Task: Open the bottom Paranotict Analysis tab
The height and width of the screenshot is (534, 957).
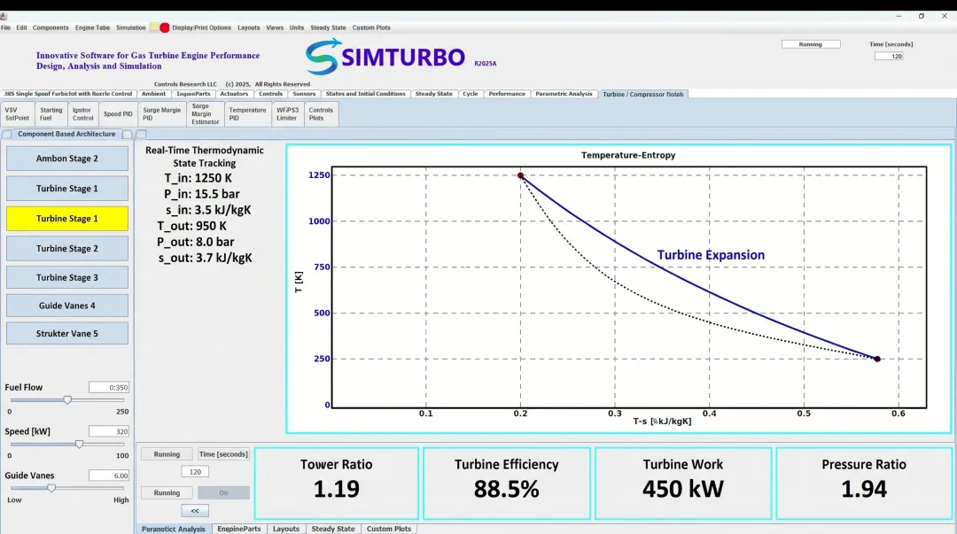Action: [x=174, y=529]
